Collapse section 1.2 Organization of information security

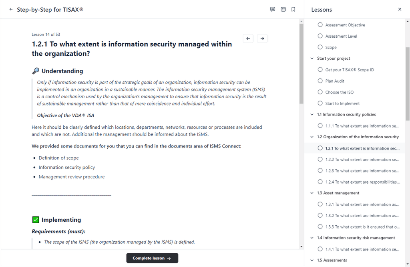tap(312, 137)
